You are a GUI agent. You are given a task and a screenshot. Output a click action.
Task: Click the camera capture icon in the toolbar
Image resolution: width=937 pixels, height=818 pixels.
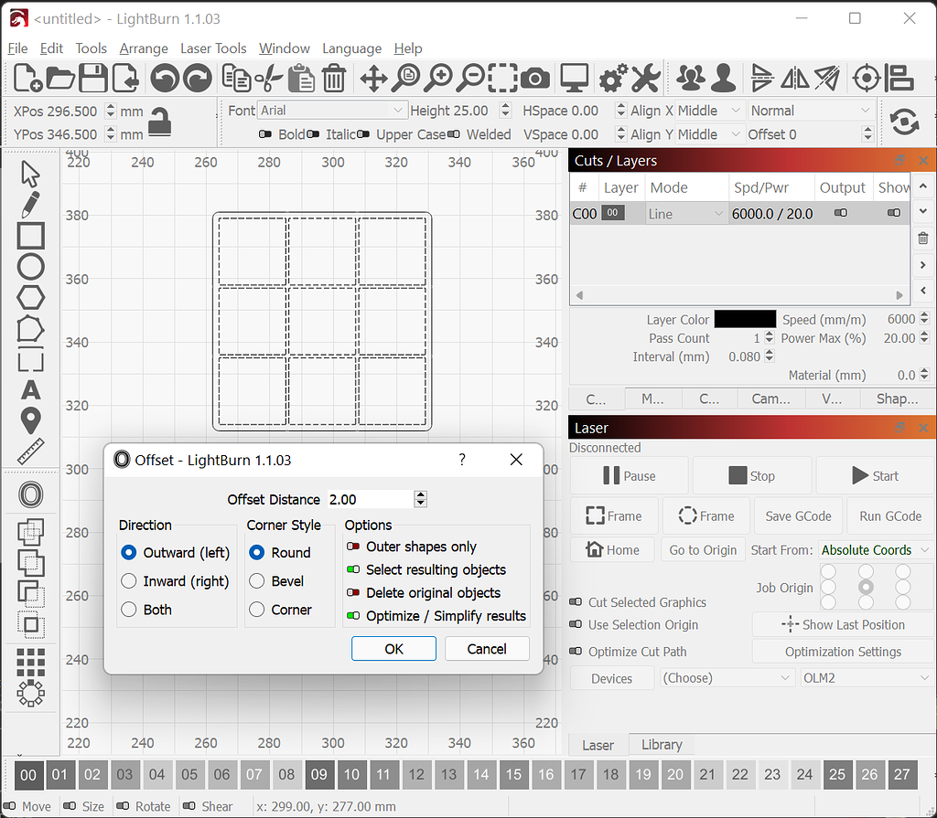click(x=535, y=80)
